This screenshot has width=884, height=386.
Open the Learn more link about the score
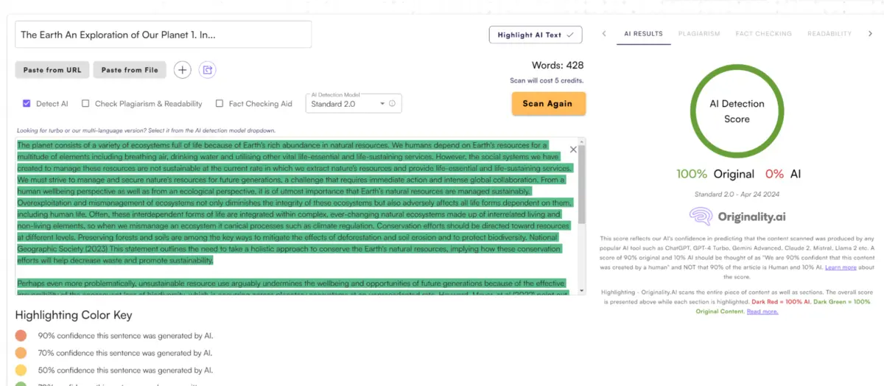click(841, 267)
